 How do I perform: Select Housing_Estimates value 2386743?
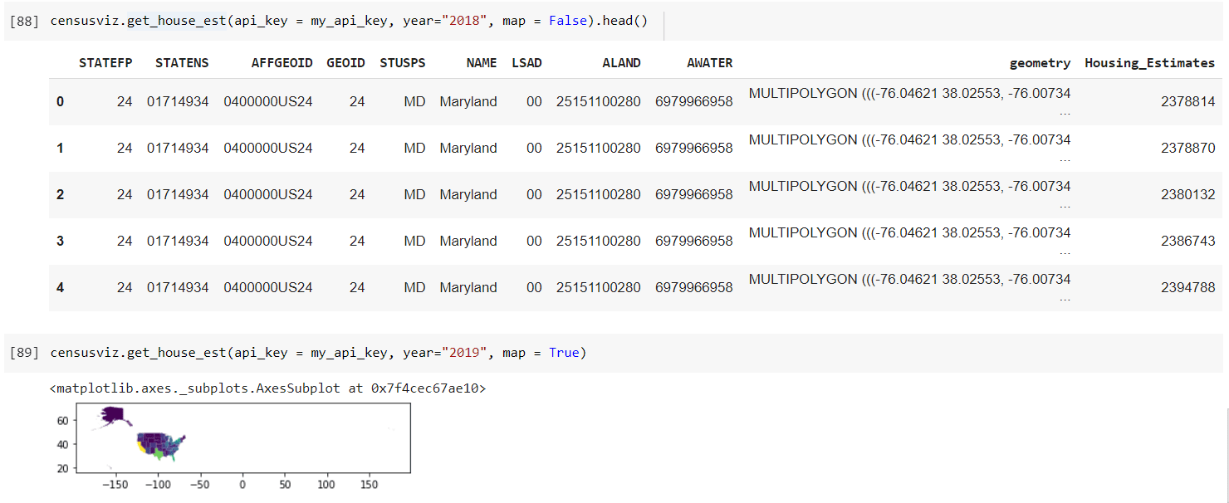coord(1187,241)
